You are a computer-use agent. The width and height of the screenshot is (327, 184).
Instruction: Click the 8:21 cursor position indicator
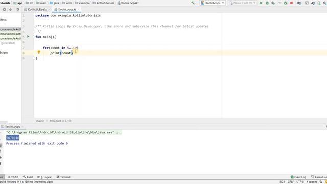coord(282,182)
